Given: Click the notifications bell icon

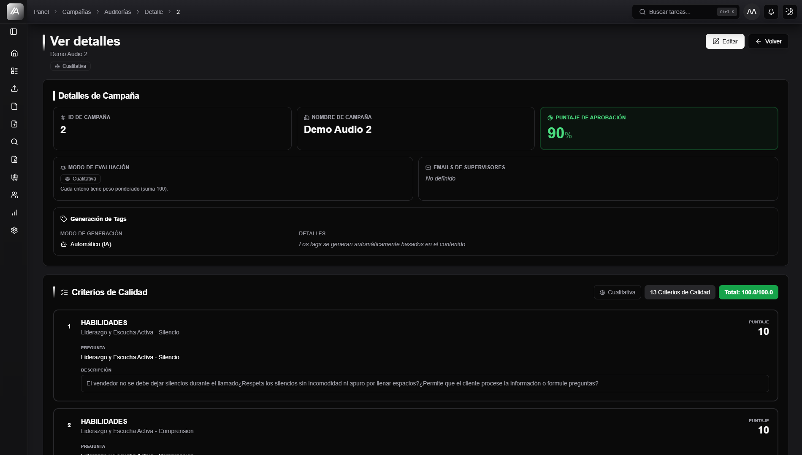Looking at the screenshot, I should click(771, 12).
